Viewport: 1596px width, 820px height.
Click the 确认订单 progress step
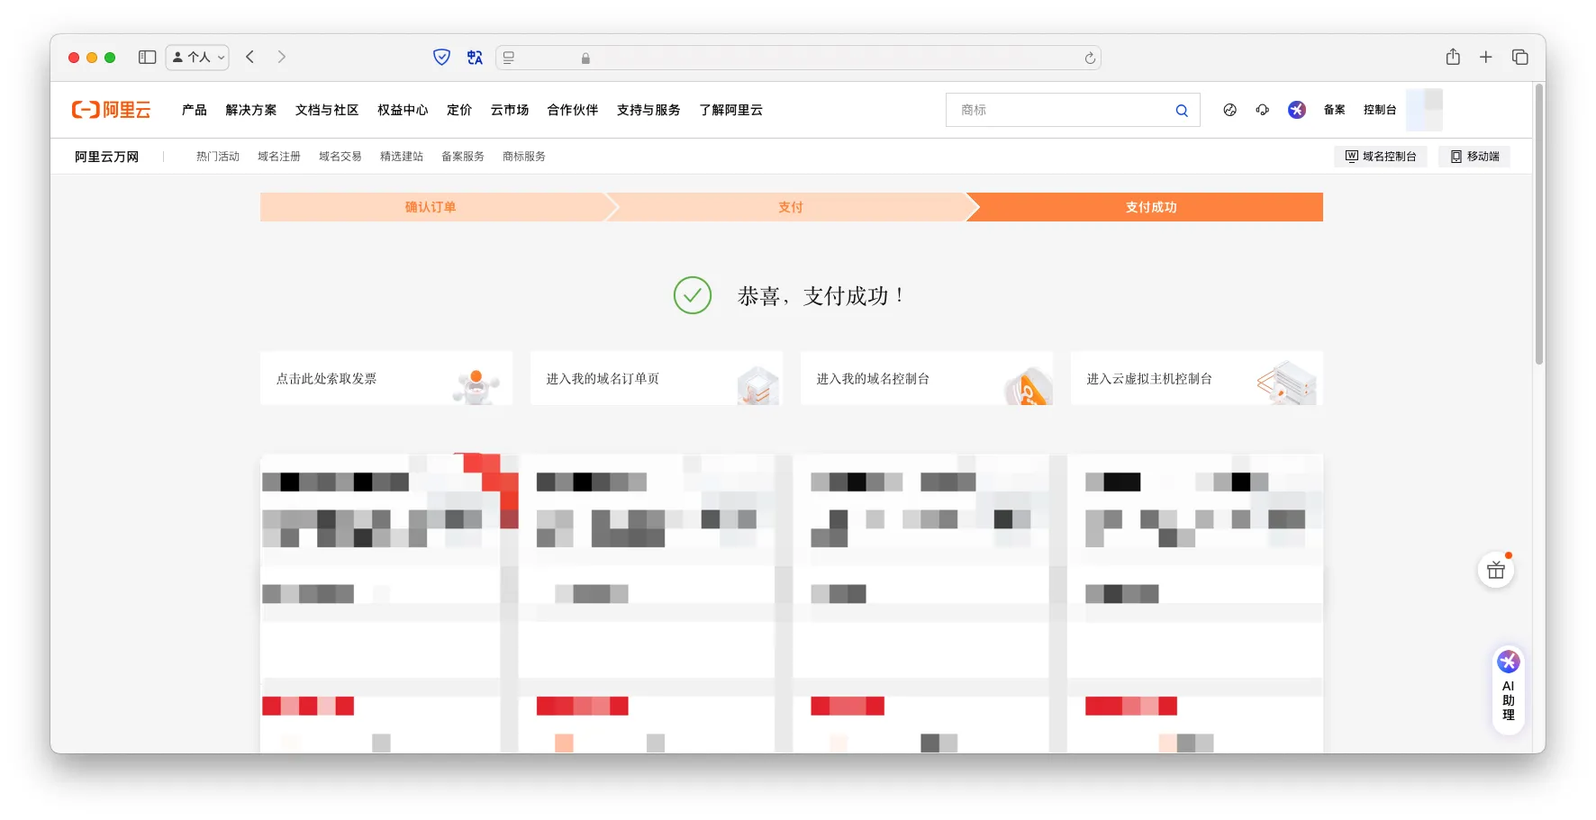tap(431, 207)
